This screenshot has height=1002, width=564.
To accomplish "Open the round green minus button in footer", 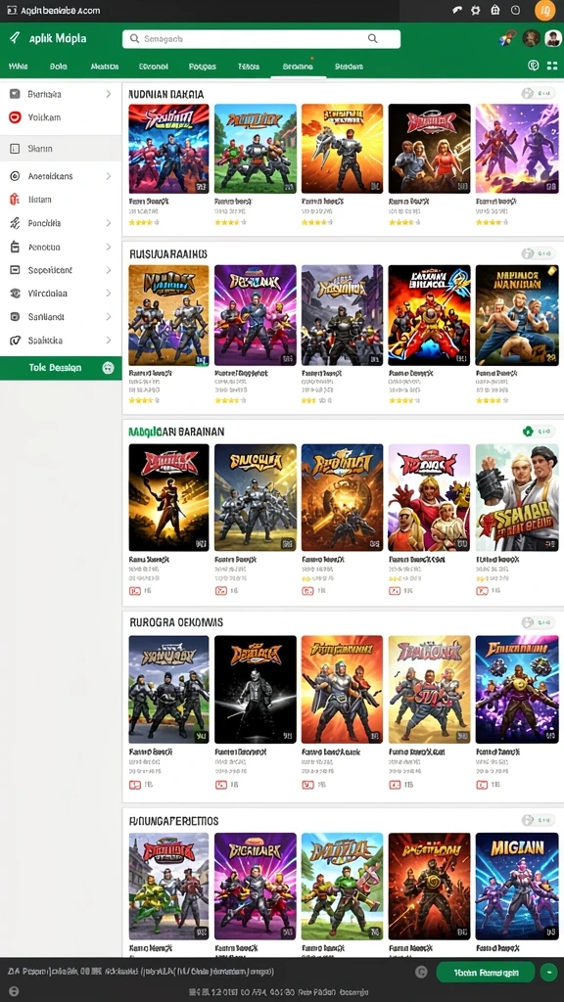I will [x=548, y=972].
